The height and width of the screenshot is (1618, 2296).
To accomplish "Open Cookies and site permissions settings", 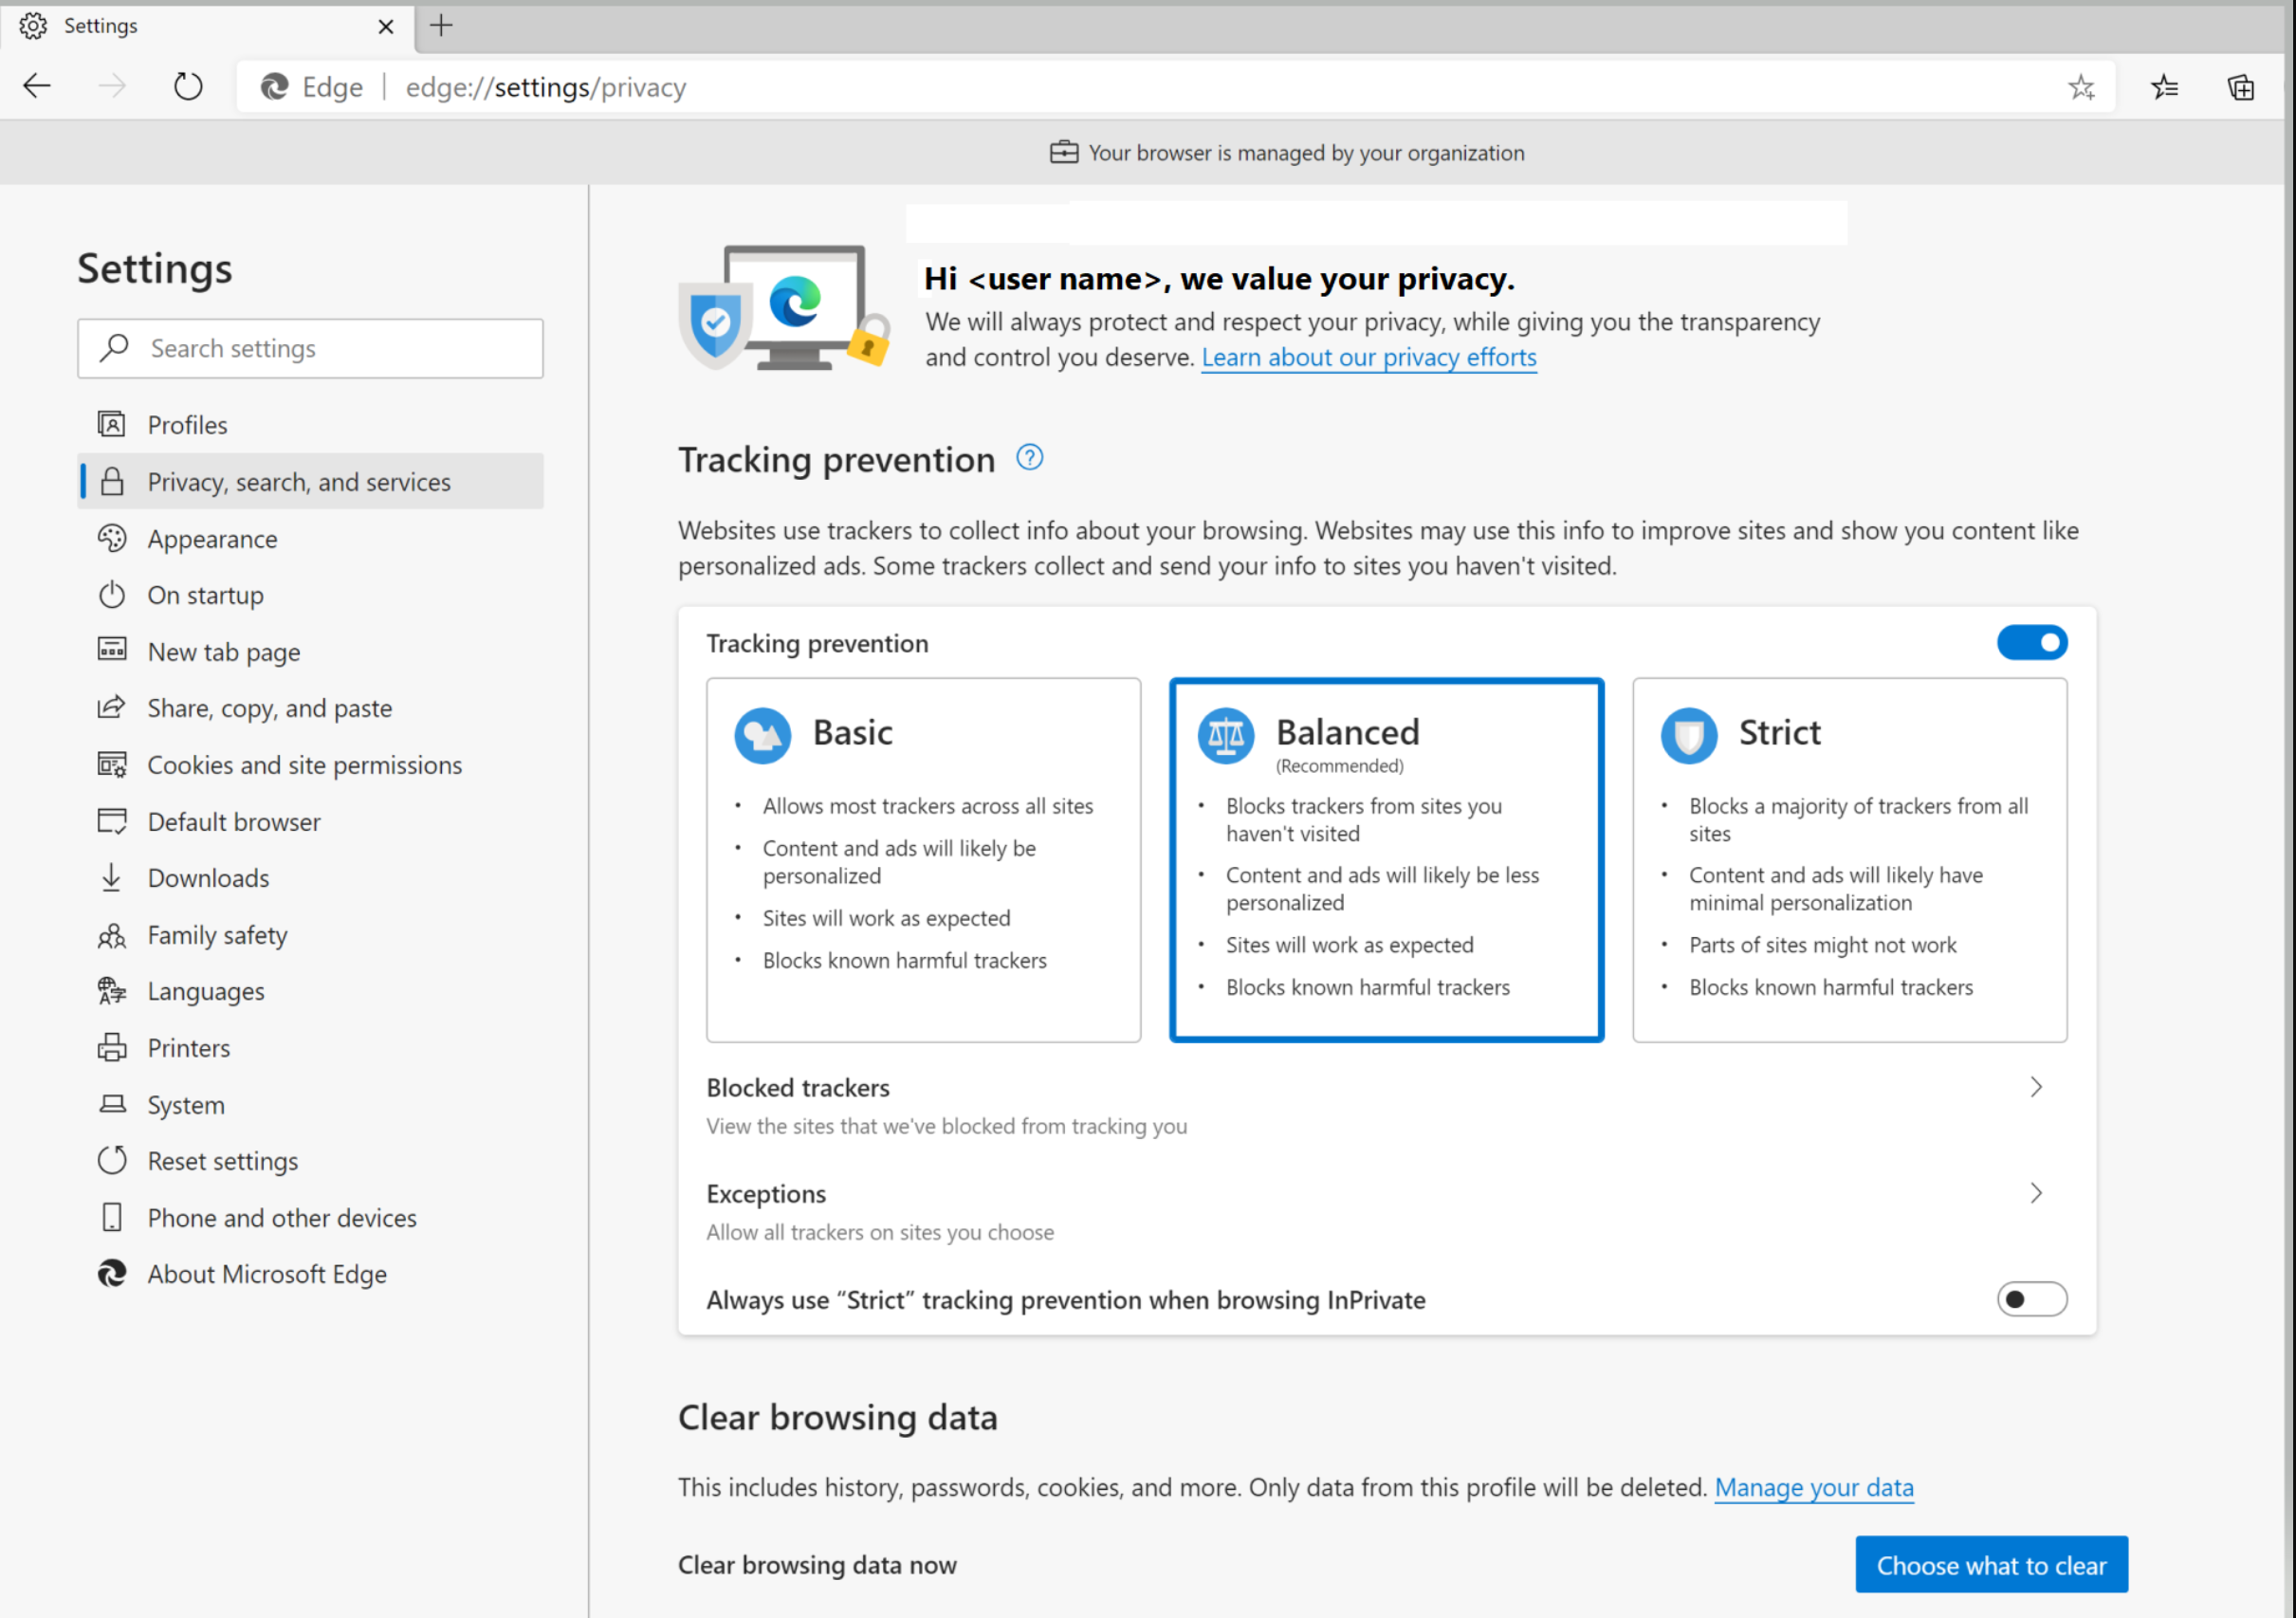I will click(304, 765).
